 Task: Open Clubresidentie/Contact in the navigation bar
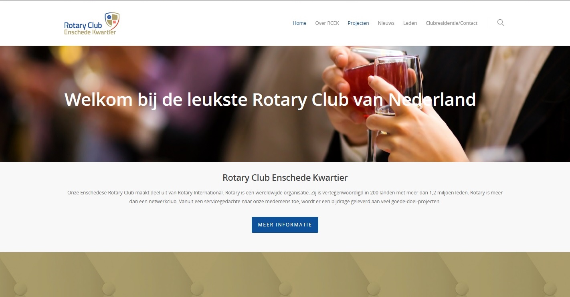(x=451, y=23)
